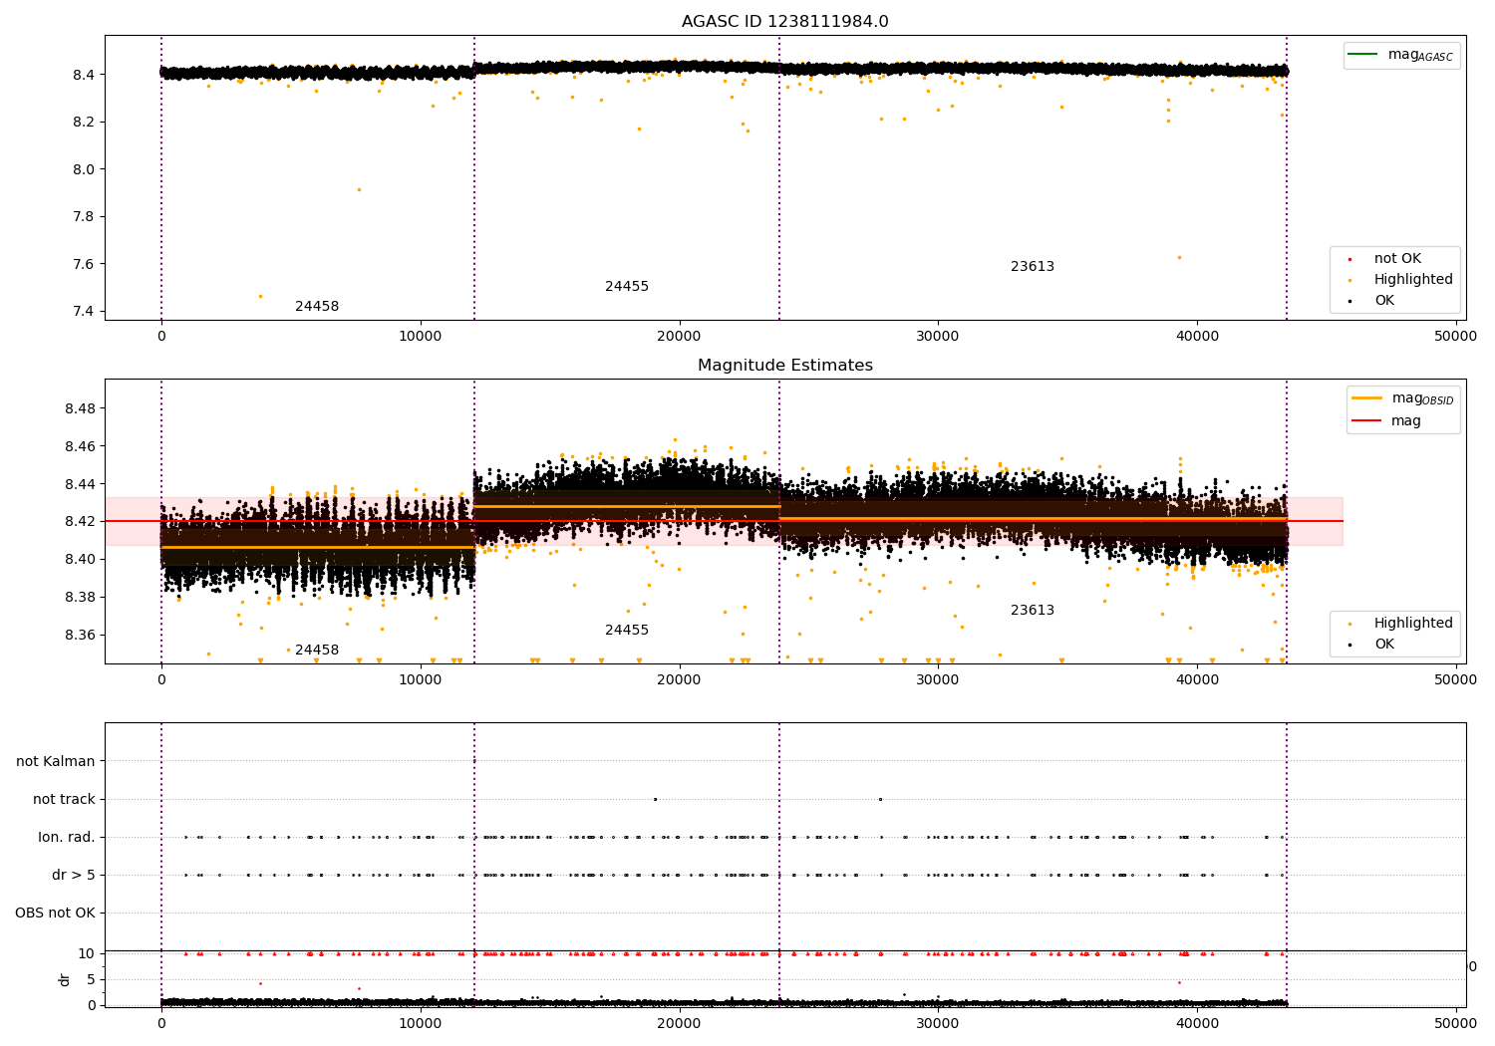
Task: Click the 8.38 y-axis tick label
Action: (x=80, y=598)
